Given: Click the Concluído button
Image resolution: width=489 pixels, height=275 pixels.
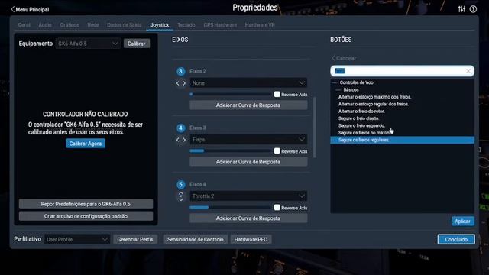Looking at the screenshot, I should [x=456, y=239].
